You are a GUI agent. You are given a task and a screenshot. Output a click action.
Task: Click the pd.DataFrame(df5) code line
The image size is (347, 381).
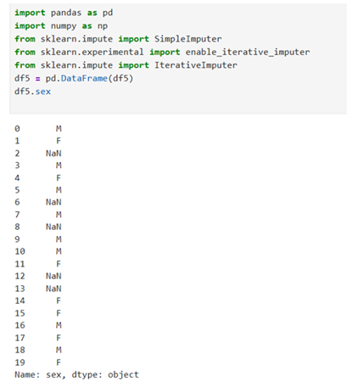[x=74, y=78]
